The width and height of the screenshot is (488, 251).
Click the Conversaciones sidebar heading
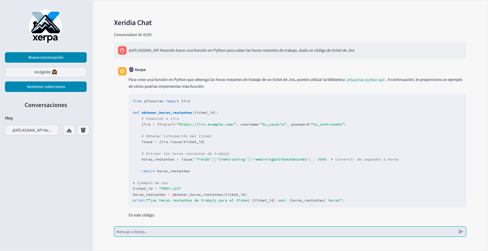click(46, 105)
